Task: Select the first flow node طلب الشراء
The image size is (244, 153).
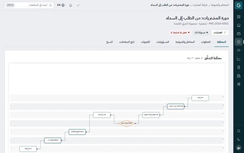Action: click(x=200, y=98)
